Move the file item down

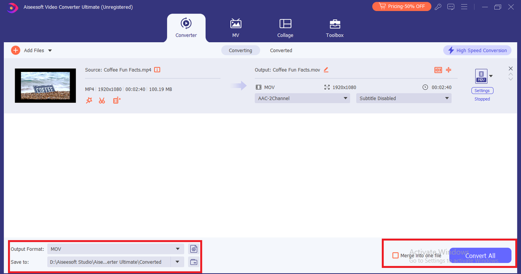511,79
